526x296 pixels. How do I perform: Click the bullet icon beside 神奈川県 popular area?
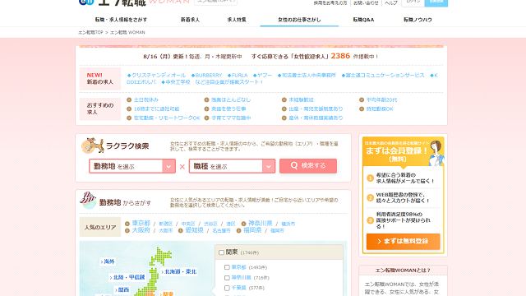click(x=243, y=224)
